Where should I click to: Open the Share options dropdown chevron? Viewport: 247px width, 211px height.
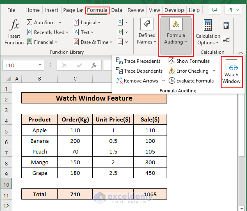[238, 10]
